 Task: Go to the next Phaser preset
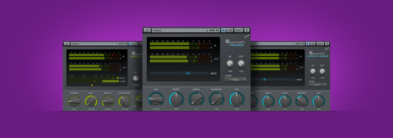coord(214,30)
